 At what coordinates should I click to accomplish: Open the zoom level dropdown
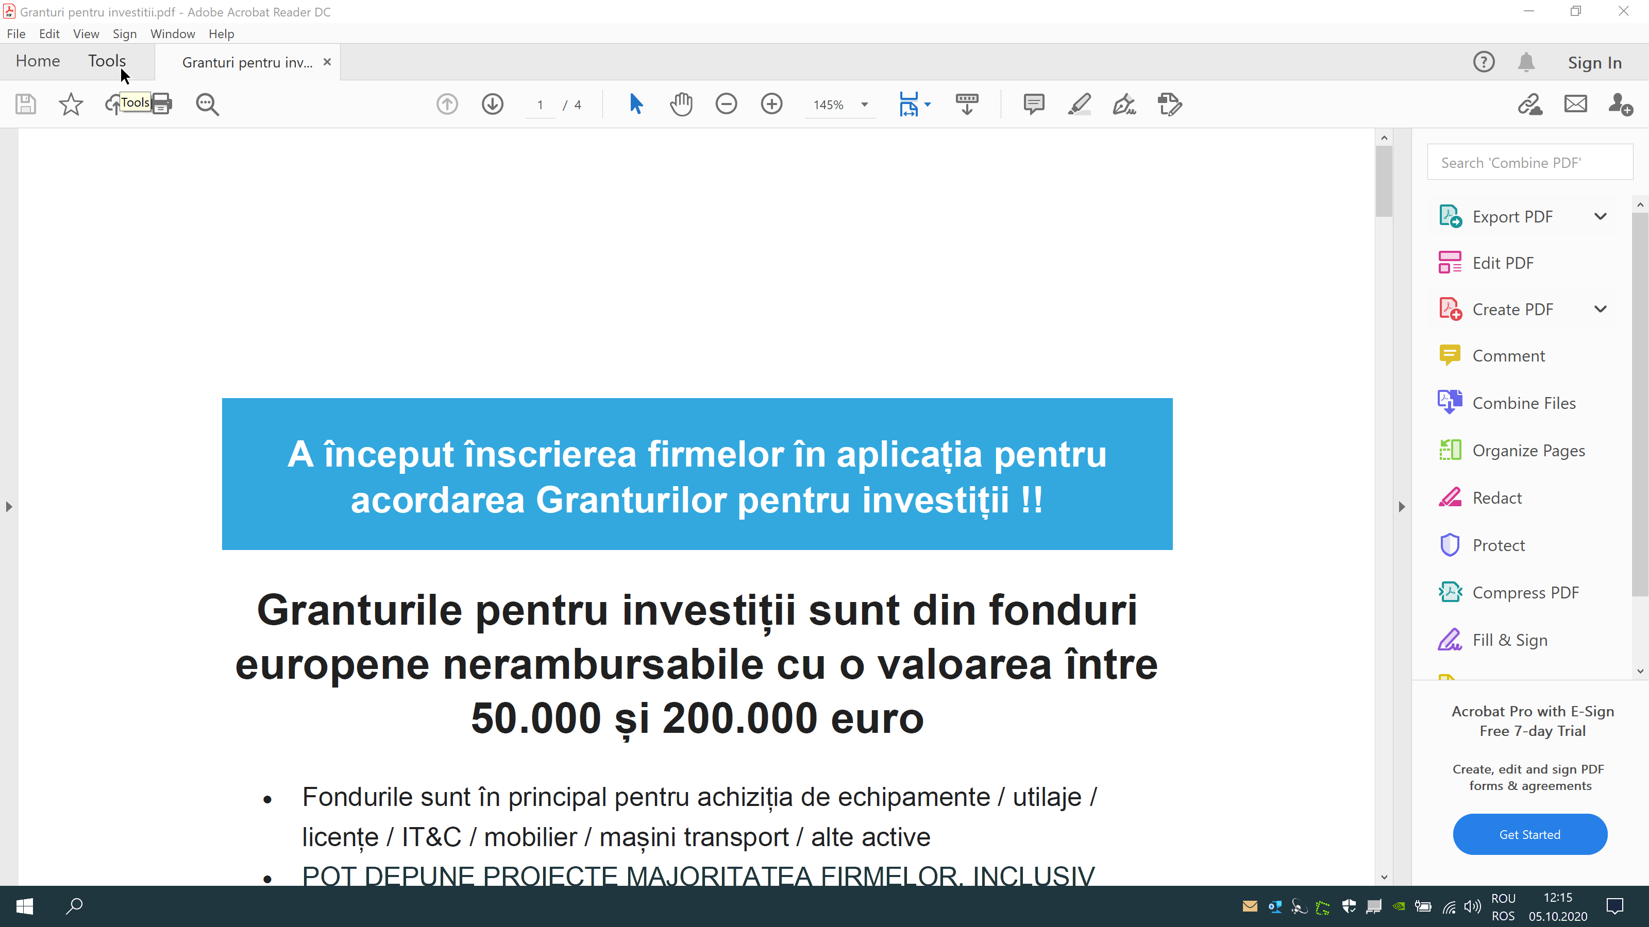[864, 104]
